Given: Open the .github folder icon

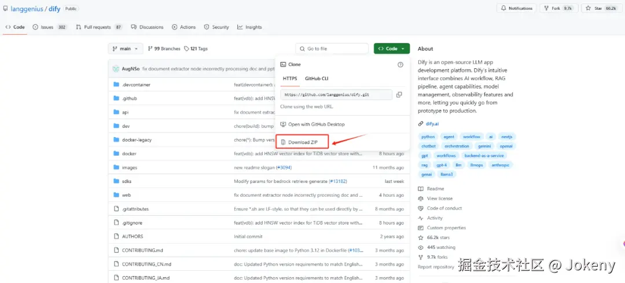Looking at the screenshot, I should 116,98.
